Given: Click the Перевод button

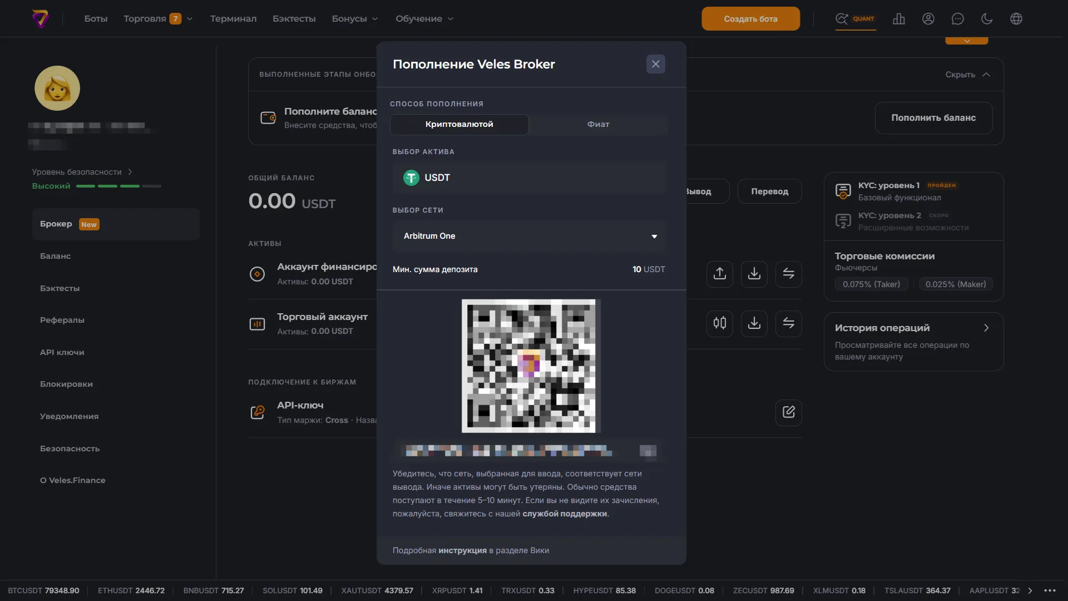Looking at the screenshot, I should (770, 191).
